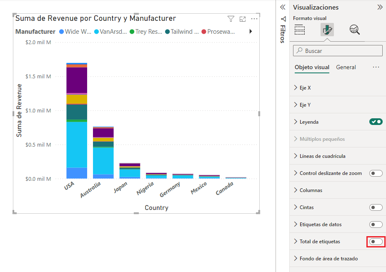This screenshot has height=272, width=386.
Task: Expand the Eje Y section
Action: tap(296, 105)
